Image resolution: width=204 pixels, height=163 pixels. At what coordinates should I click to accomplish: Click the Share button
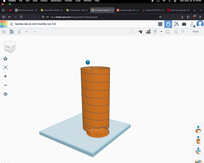click(x=195, y=32)
